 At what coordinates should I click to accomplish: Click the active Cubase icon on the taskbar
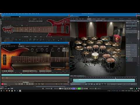[20, 91]
